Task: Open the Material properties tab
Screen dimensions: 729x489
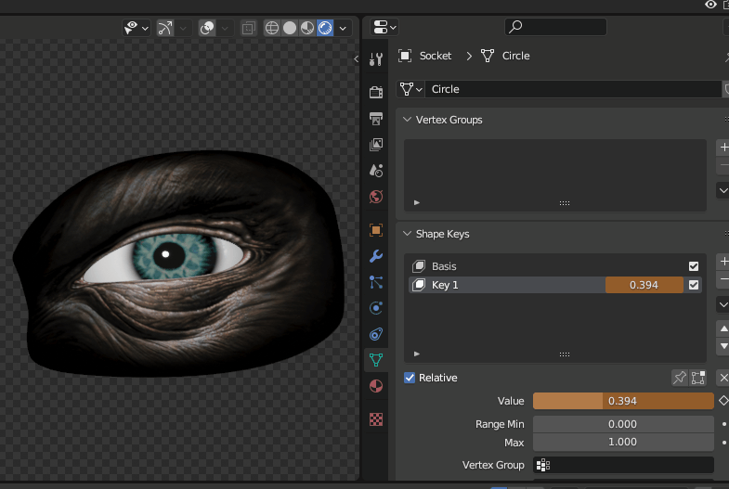Action: click(x=376, y=386)
